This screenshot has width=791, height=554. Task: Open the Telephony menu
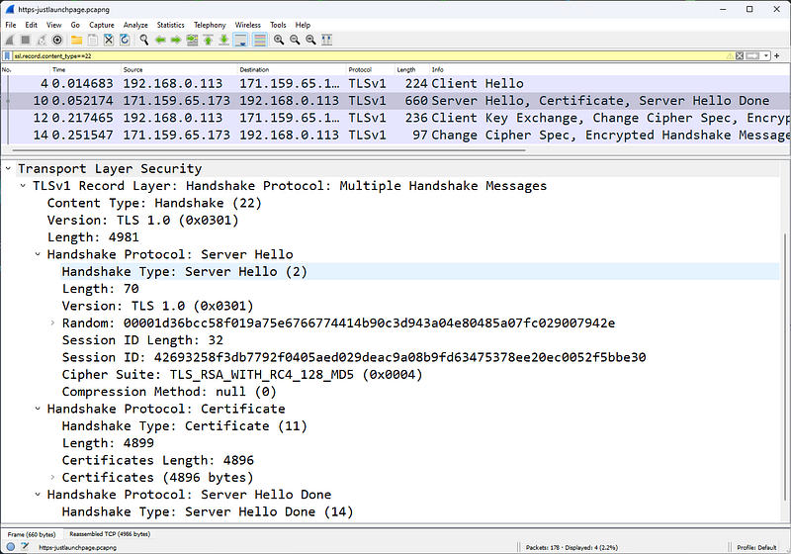tap(210, 25)
